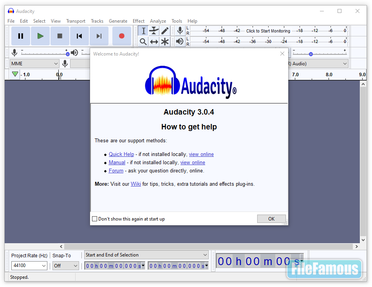Open the Snap-To dropdown set to Off
The height and width of the screenshot is (287, 372).
tap(65, 265)
